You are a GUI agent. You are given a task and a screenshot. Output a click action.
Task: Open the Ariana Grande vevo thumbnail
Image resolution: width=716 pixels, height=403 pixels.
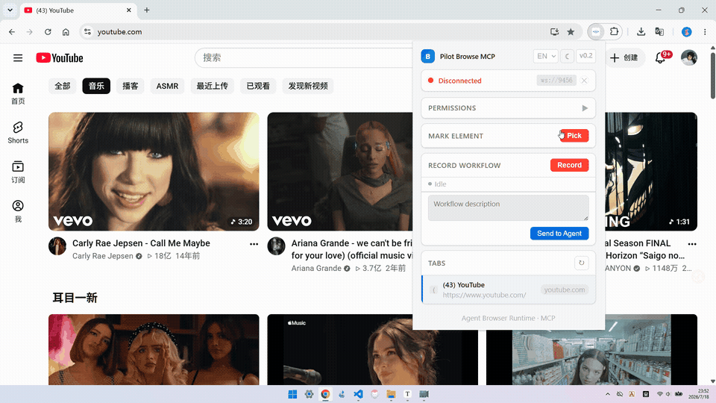click(340, 172)
